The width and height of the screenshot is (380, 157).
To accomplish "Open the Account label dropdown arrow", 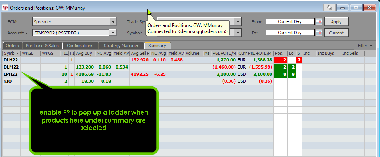I will [x=27, y=33].
